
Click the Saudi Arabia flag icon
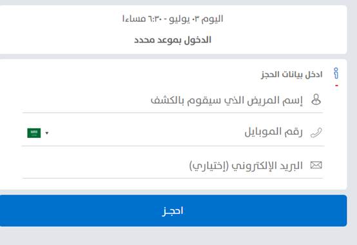click(34, 133)
